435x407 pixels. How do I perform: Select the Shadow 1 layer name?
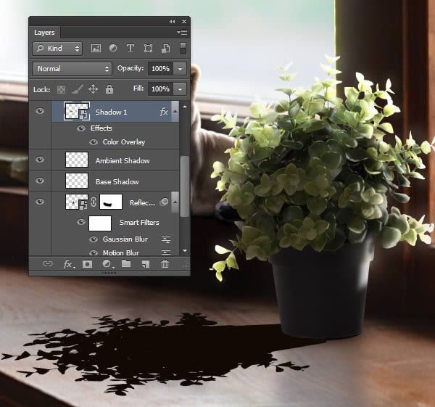[111, 112]
